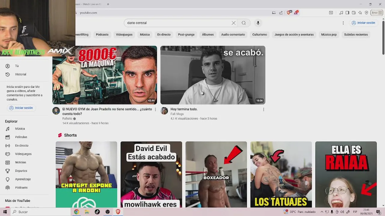Open the 8000€ LA MAQUINA video thumbnail

point(105,75)
